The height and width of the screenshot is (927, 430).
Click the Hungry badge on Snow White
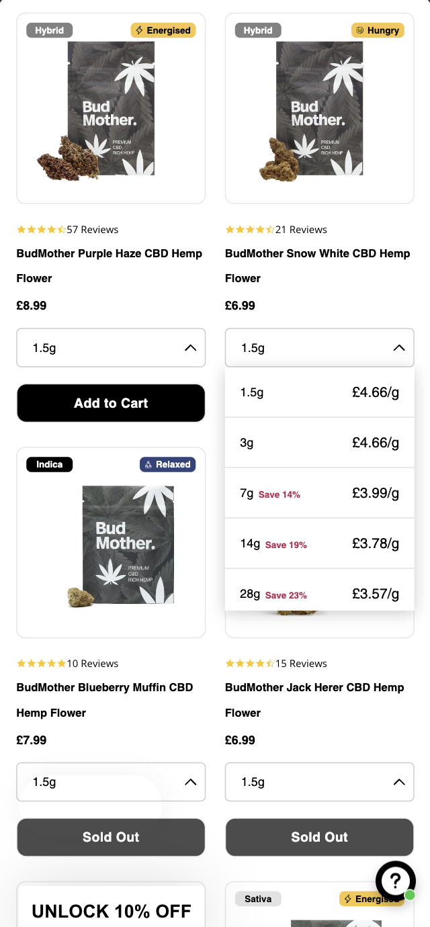pyautogui.click(x=378, y=30)
